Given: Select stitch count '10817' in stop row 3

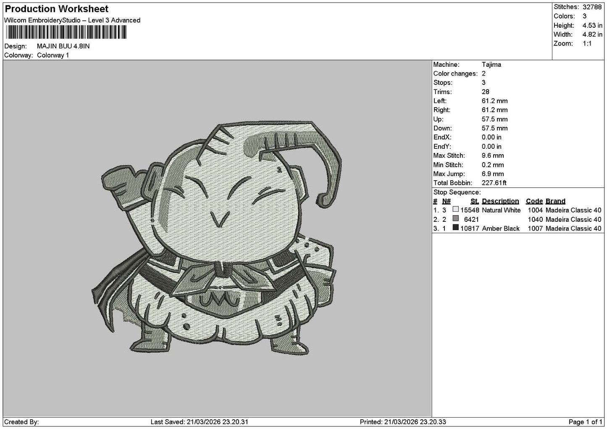Looking at the screenshot, I should point(470,229).
